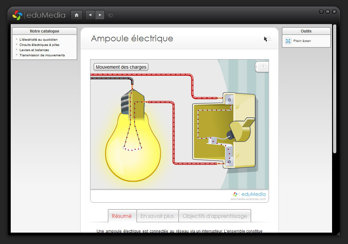Click the eduMedia logo in the header

39,15
